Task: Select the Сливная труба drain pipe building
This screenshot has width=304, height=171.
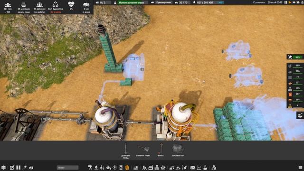Action: [143, 151]
